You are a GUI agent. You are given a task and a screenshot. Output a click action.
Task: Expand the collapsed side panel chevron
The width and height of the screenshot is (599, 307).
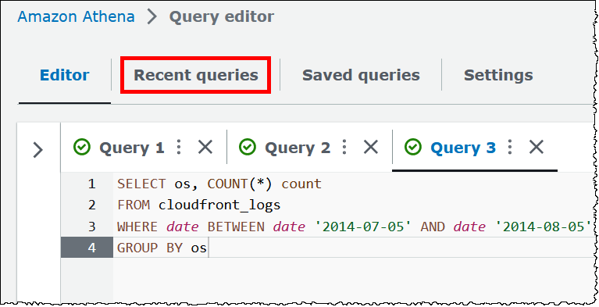[37, 150]
